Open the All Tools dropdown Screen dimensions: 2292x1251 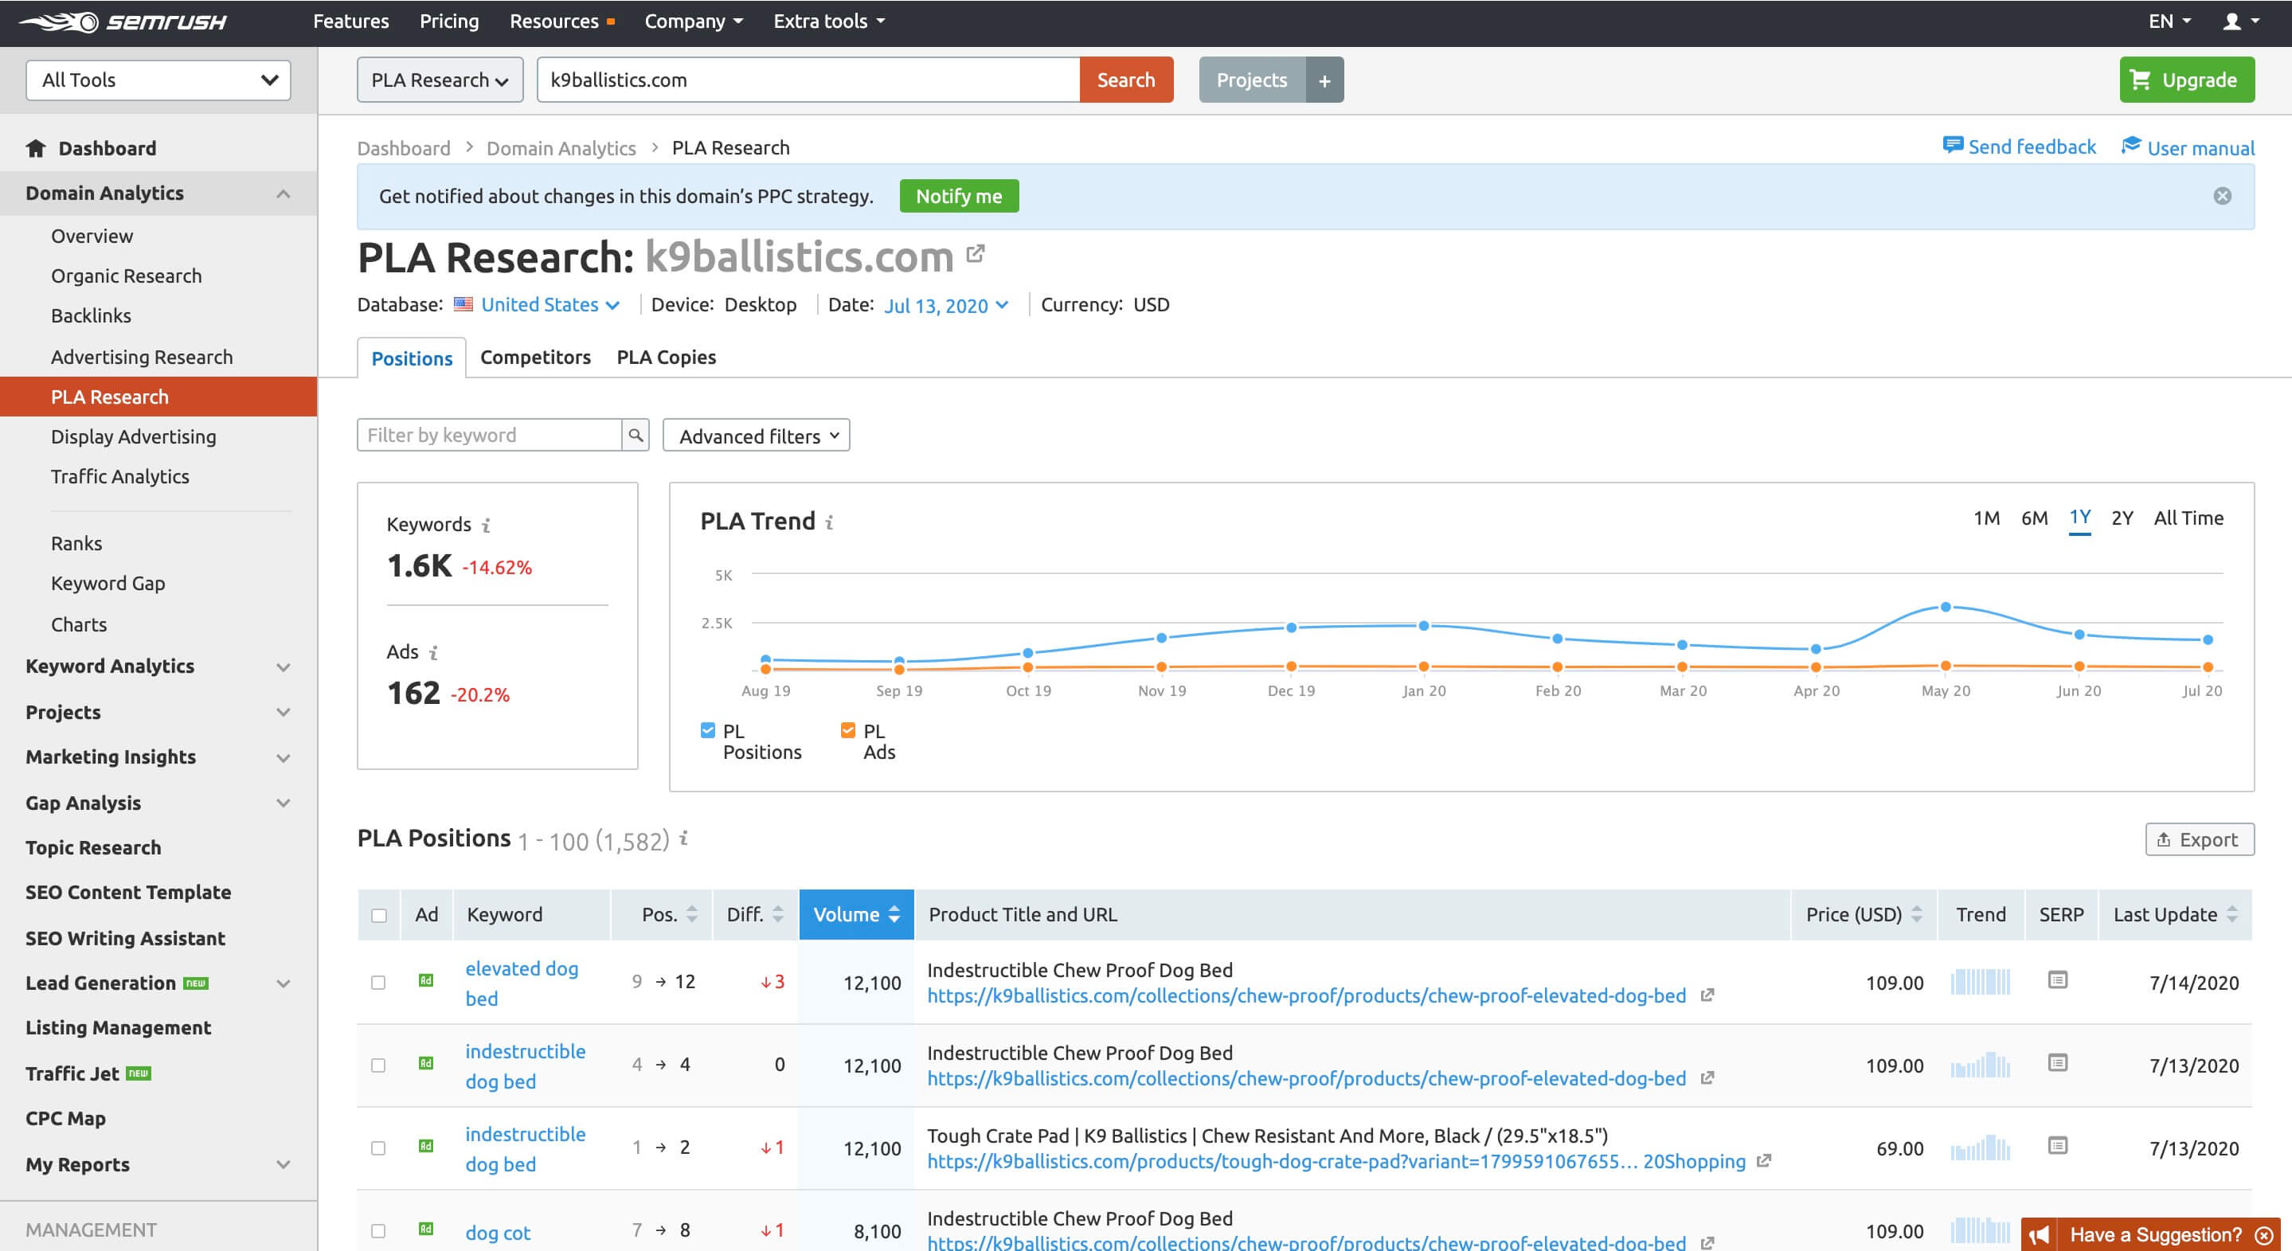tap(158, 80)
